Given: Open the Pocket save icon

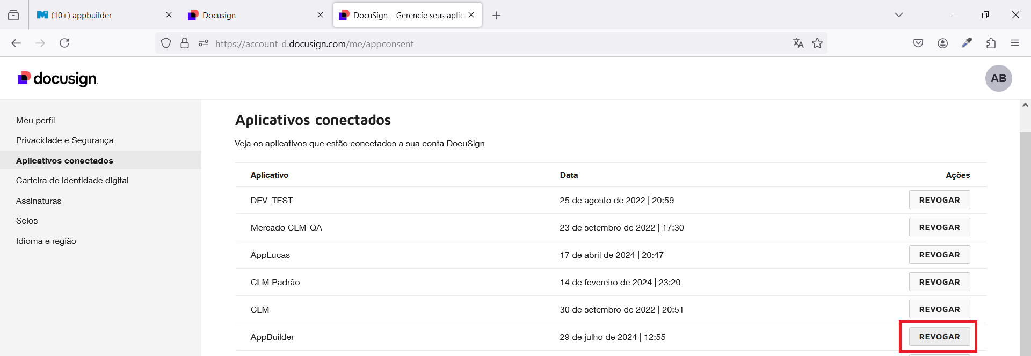Looking at the screenshot, I should click(x=918, y=43).
